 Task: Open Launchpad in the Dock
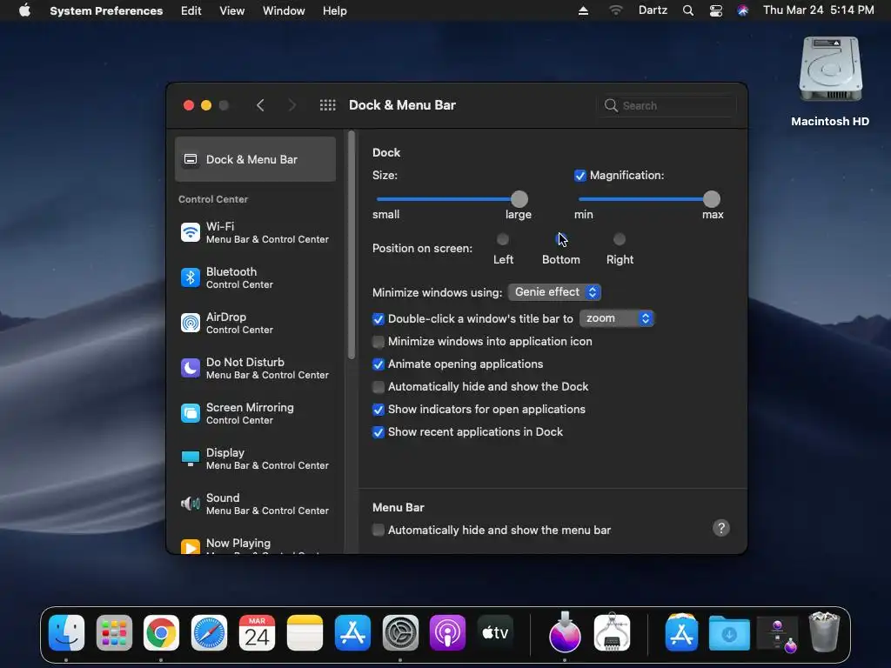(x=114, y=633)
